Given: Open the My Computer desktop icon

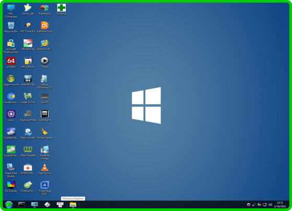Looking at the screenshot, I should [x=11, y=10].
